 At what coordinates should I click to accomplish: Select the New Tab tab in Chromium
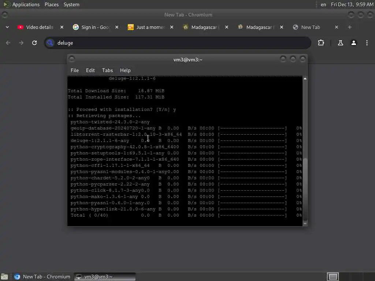pyautogui.click(x=311, y=27)
